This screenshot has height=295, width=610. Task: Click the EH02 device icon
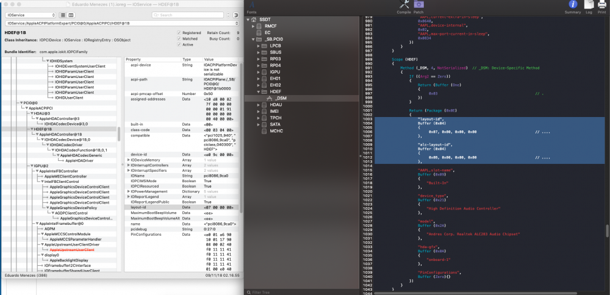265,85
